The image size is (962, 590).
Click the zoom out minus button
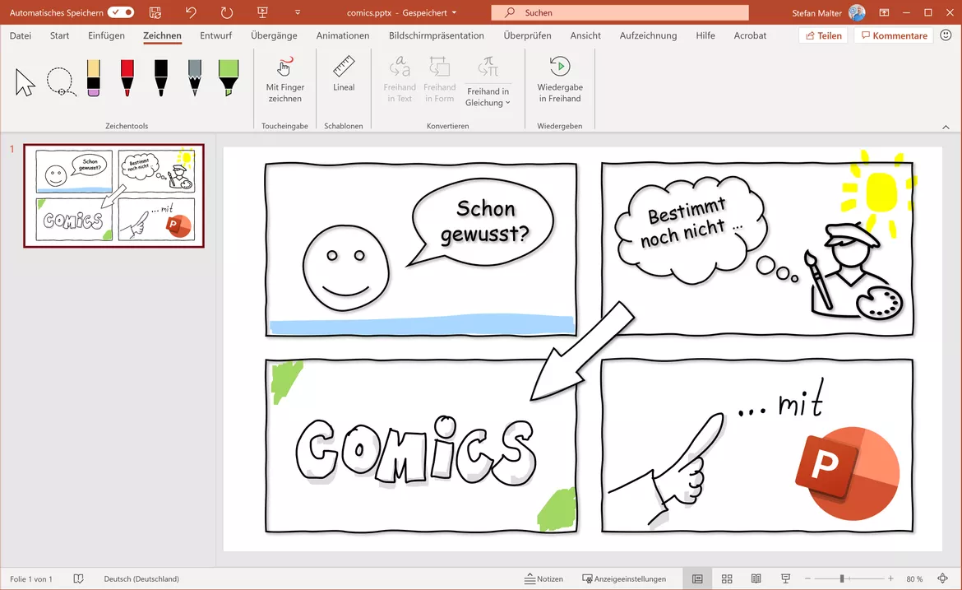coord(807,579)
